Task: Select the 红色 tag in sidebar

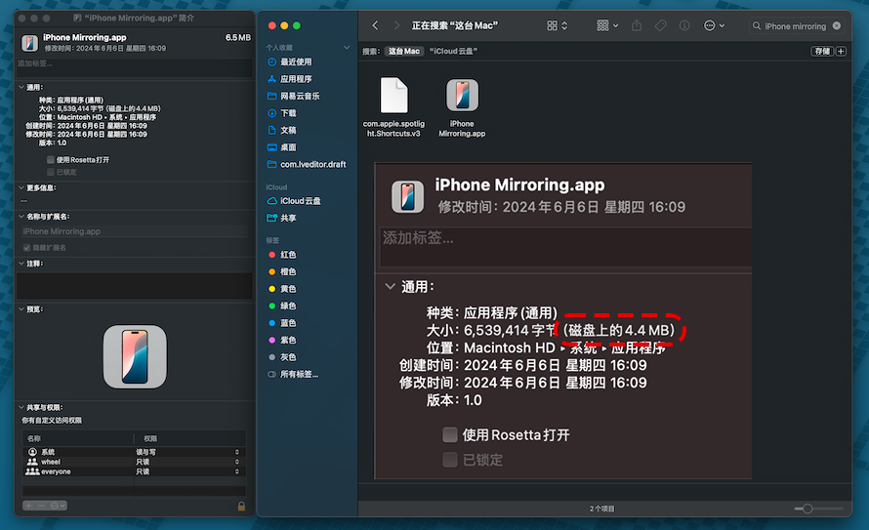Action: tap(288, 255)
